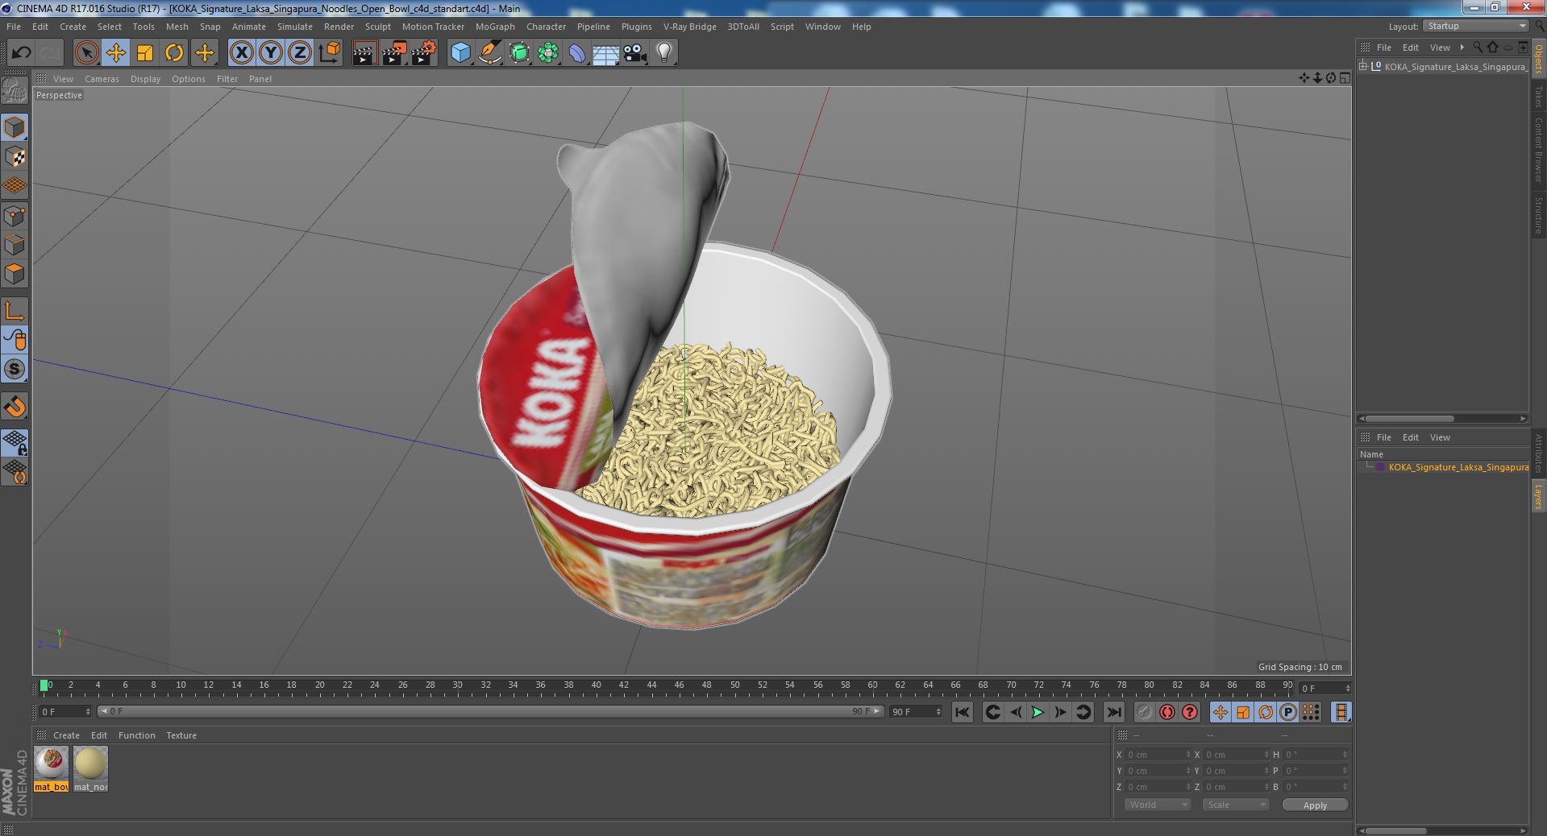Open the spline Pen tool

tap(489, 53)
